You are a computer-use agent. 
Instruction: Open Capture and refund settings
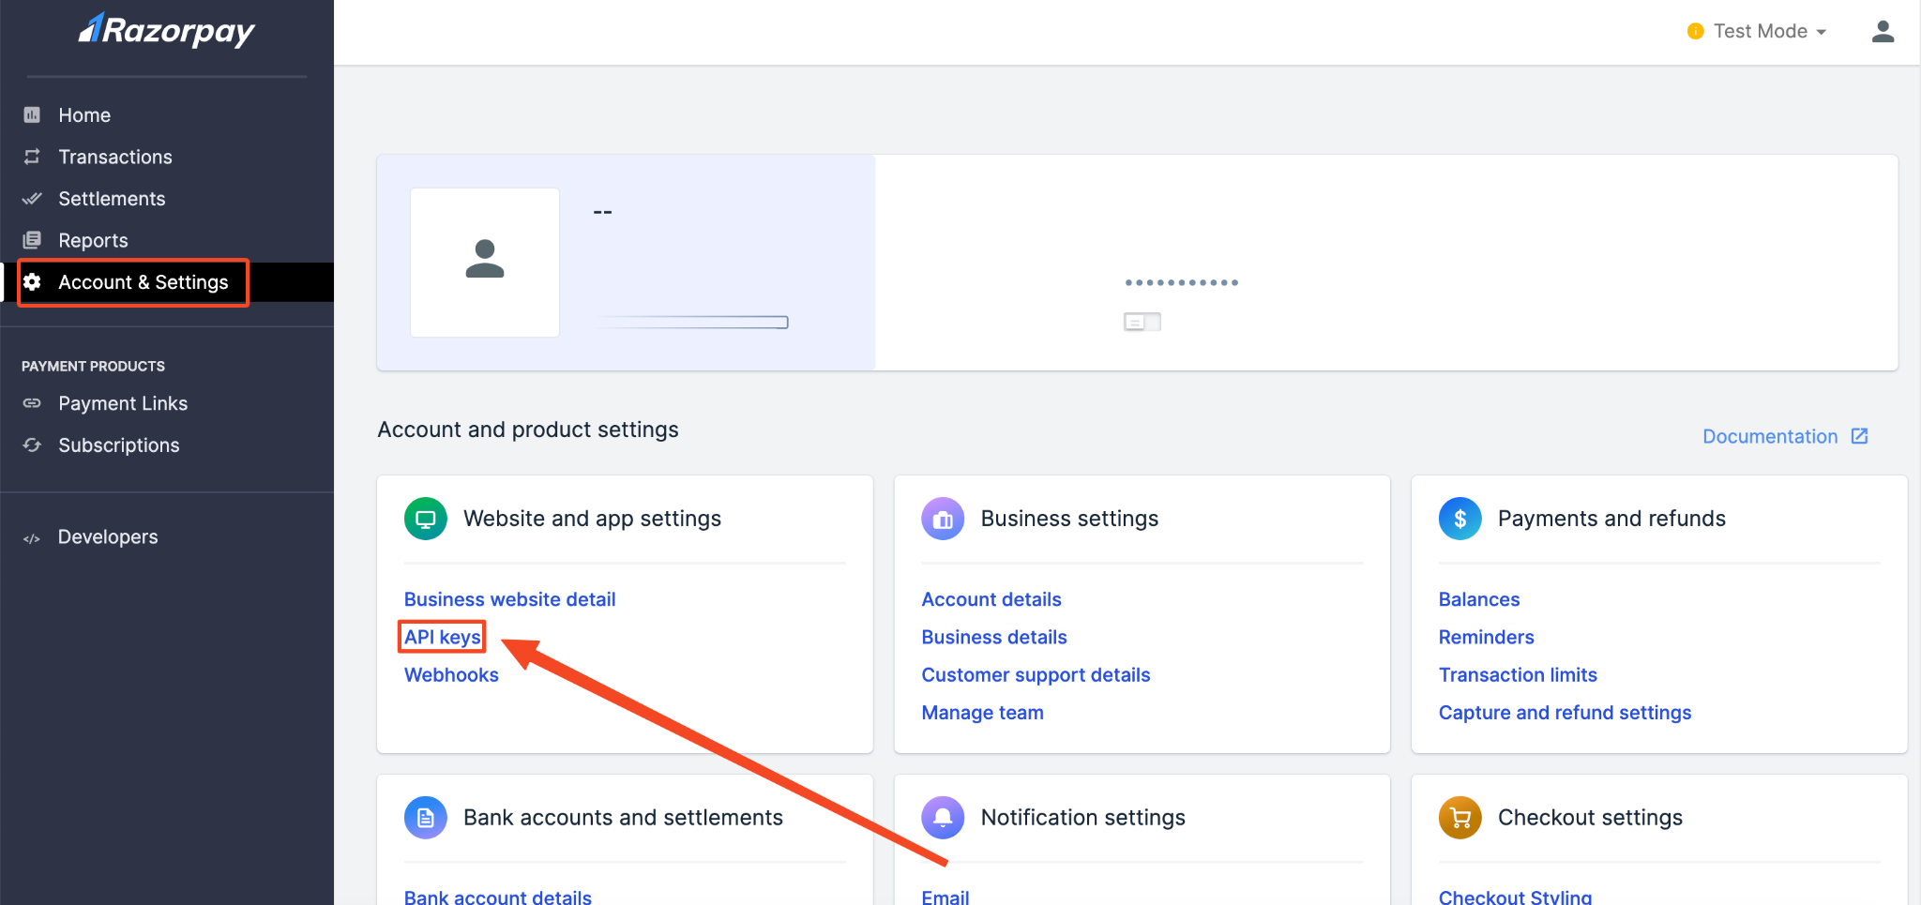click(x=1565, y=713)
